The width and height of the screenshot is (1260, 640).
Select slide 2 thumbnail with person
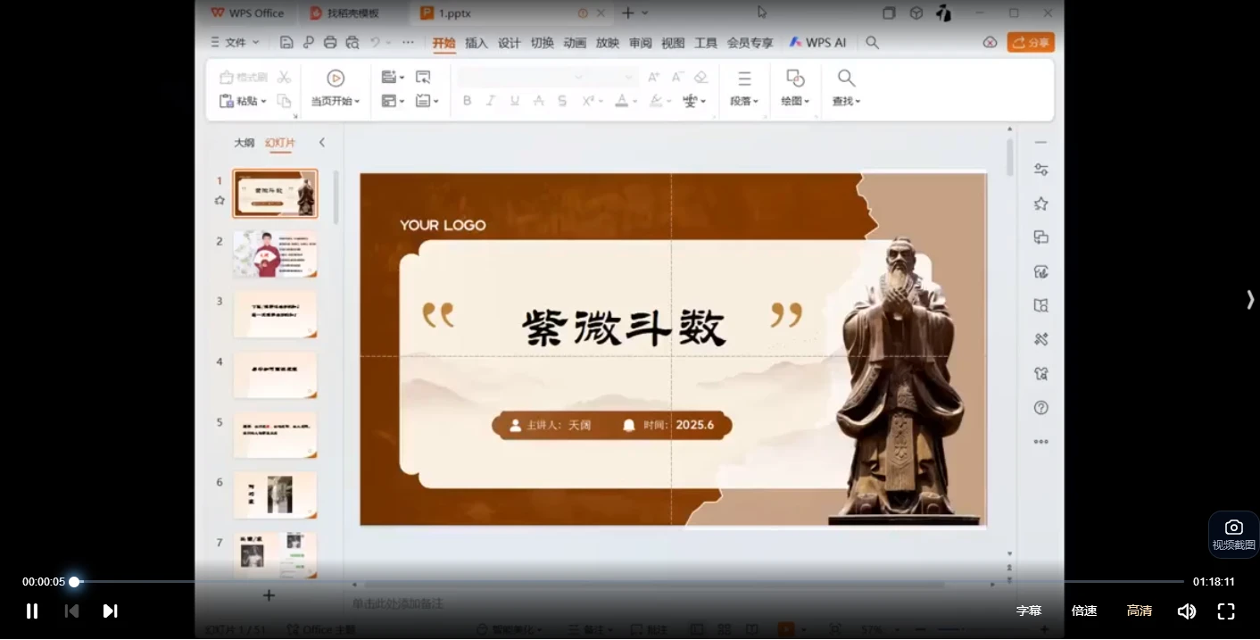[275, 254]
